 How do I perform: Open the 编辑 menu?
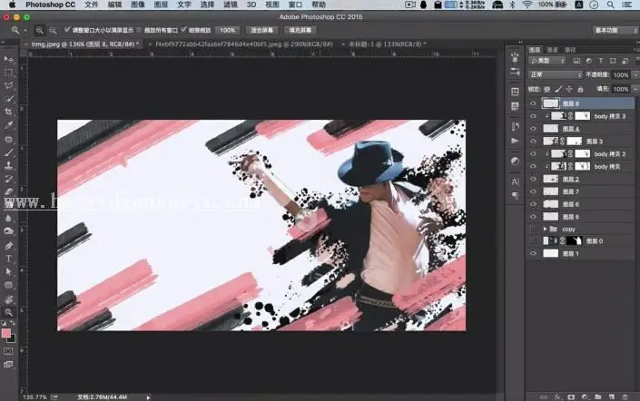pos(114,5)
